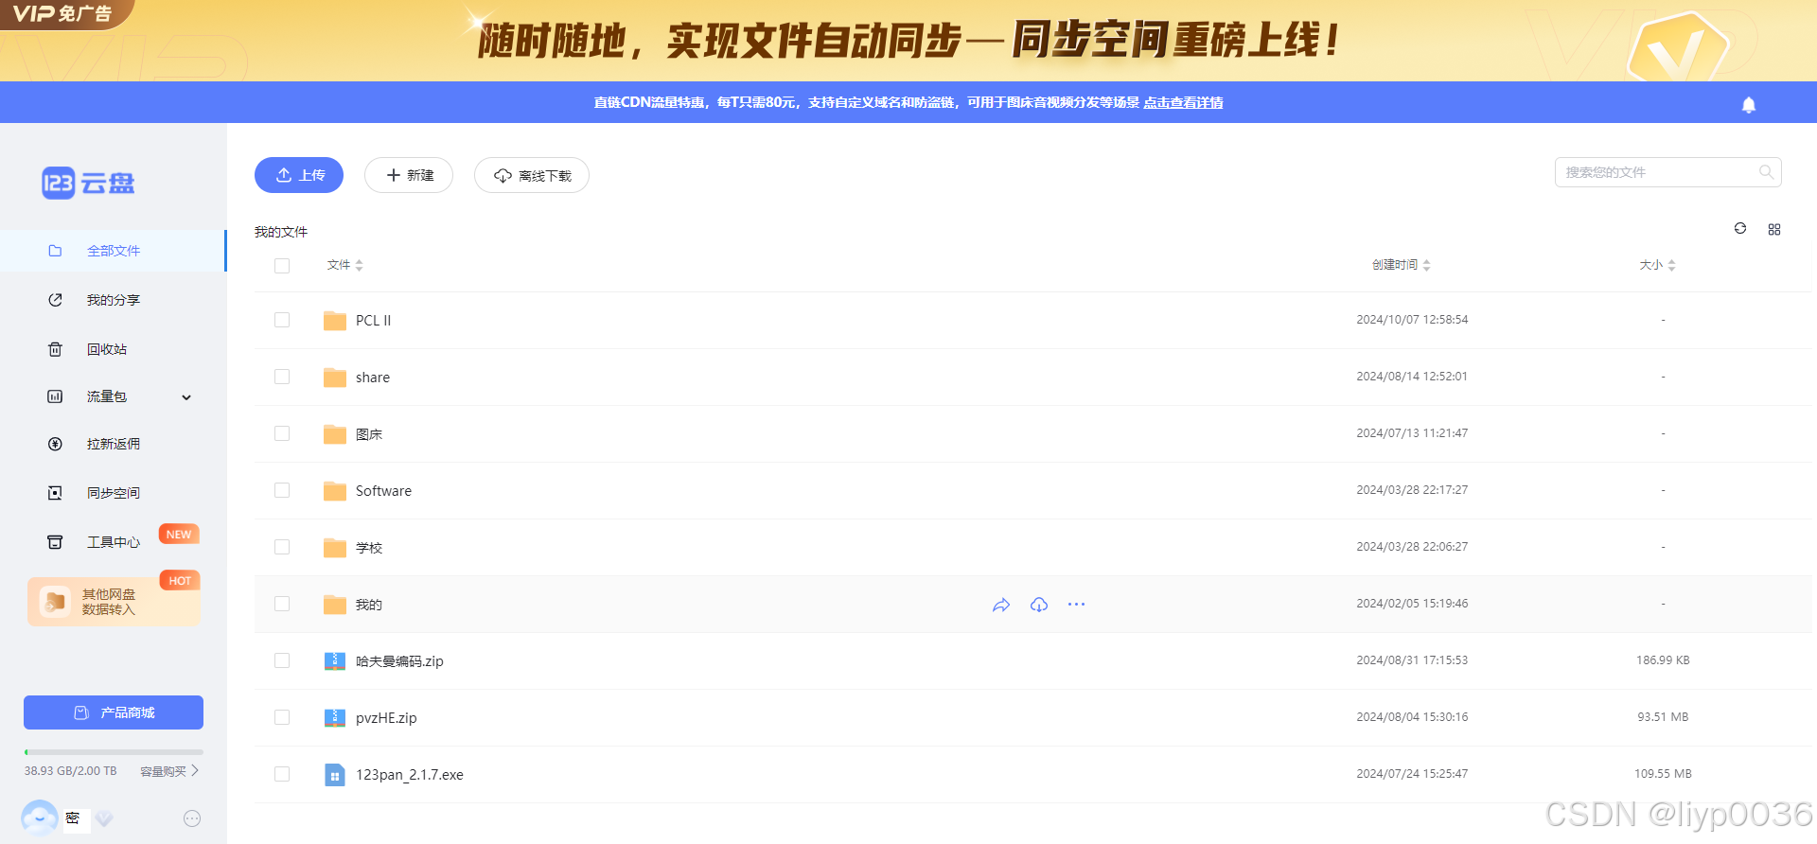
Task: Share the 我的 folder
Action: point(1001,605)
